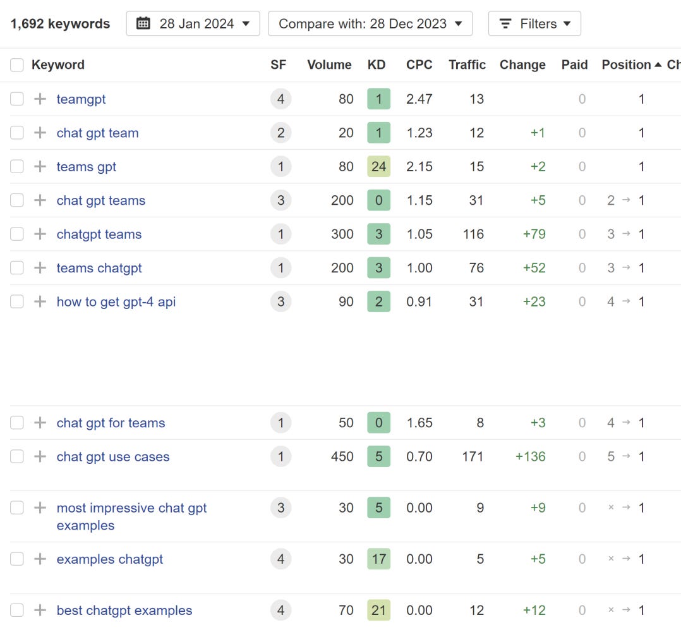Sort by the Paid column header
681x632 pixels.
point(575,64)
